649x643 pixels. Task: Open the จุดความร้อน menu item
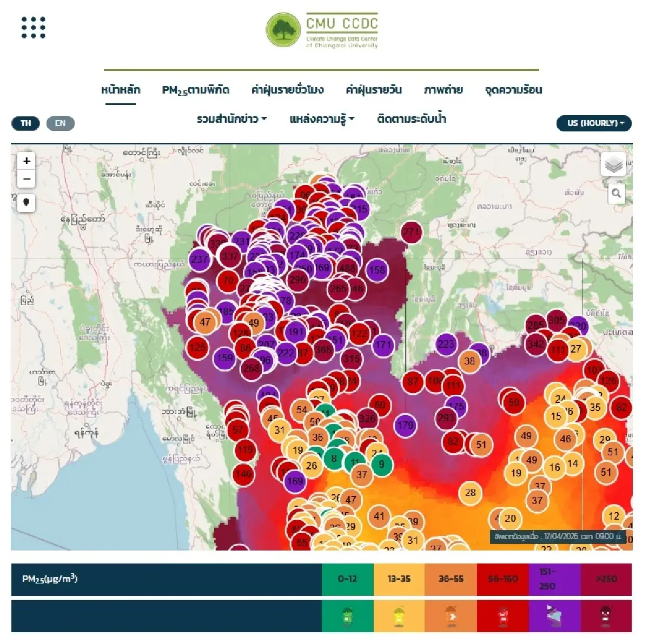(513, 90)
